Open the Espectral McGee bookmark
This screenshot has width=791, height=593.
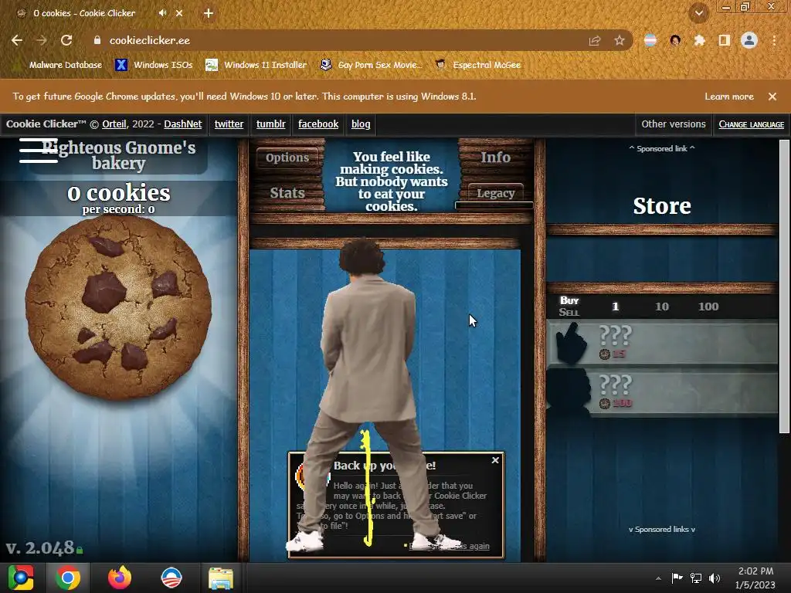coord(477,65)
